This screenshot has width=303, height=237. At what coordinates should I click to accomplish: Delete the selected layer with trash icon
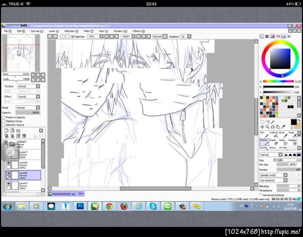point(24,136)
